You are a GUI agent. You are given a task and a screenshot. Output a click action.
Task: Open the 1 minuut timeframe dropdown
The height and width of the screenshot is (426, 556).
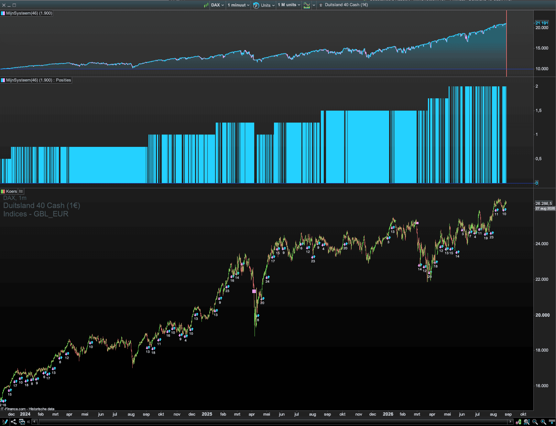coord(239,5)
